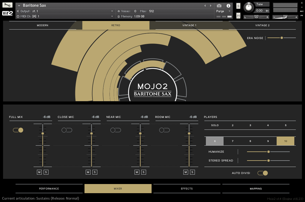305x202 pixels.
Task: Disable the Auto Divisi toggle
Action: pyautogui.click(x=263, y=173)
